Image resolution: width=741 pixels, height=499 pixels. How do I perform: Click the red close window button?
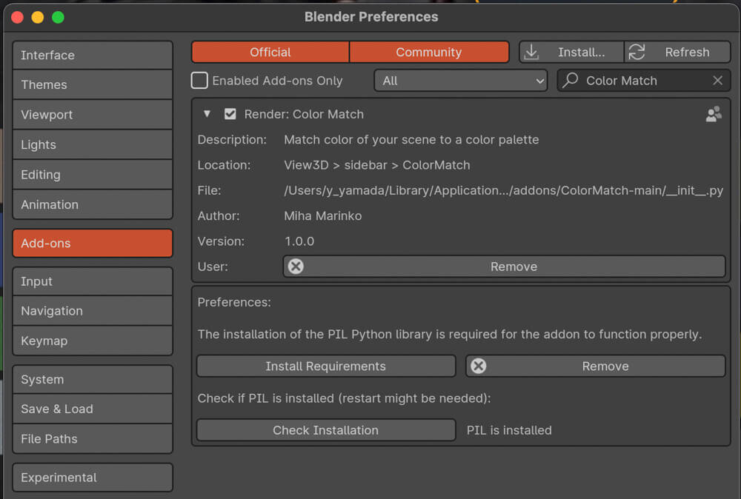18,18
